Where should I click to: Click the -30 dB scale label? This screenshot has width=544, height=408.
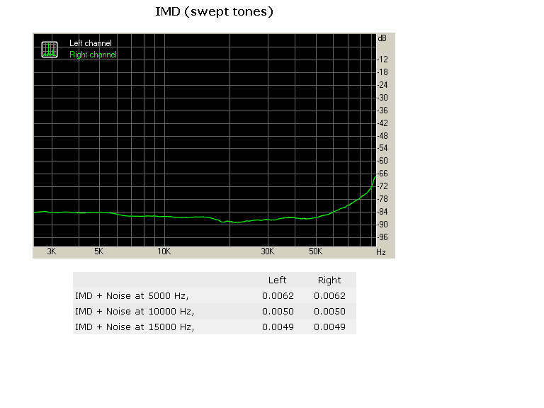[x=382, y=98]
